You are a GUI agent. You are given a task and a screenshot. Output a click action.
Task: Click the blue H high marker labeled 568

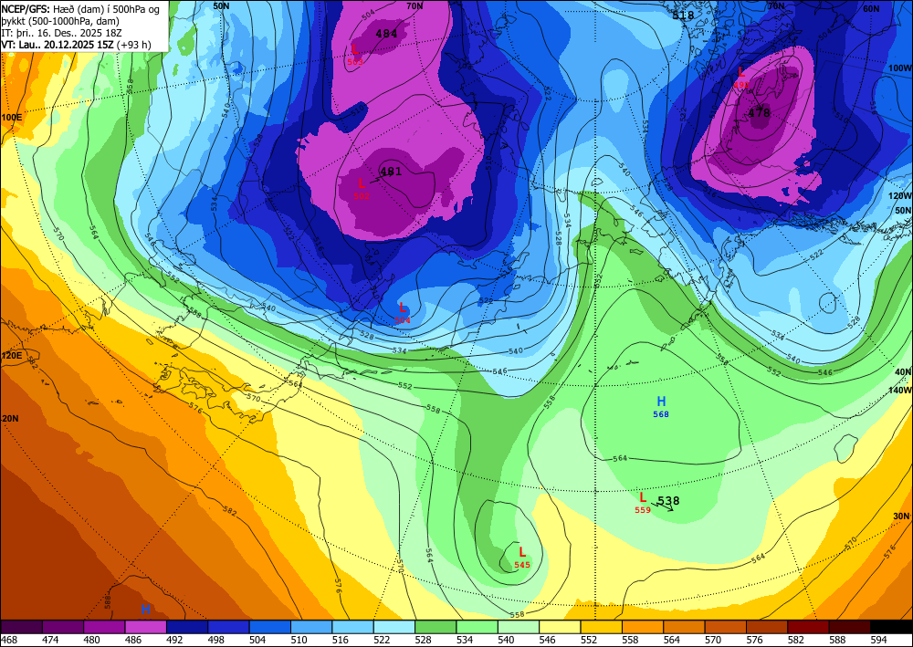[661, 402]
